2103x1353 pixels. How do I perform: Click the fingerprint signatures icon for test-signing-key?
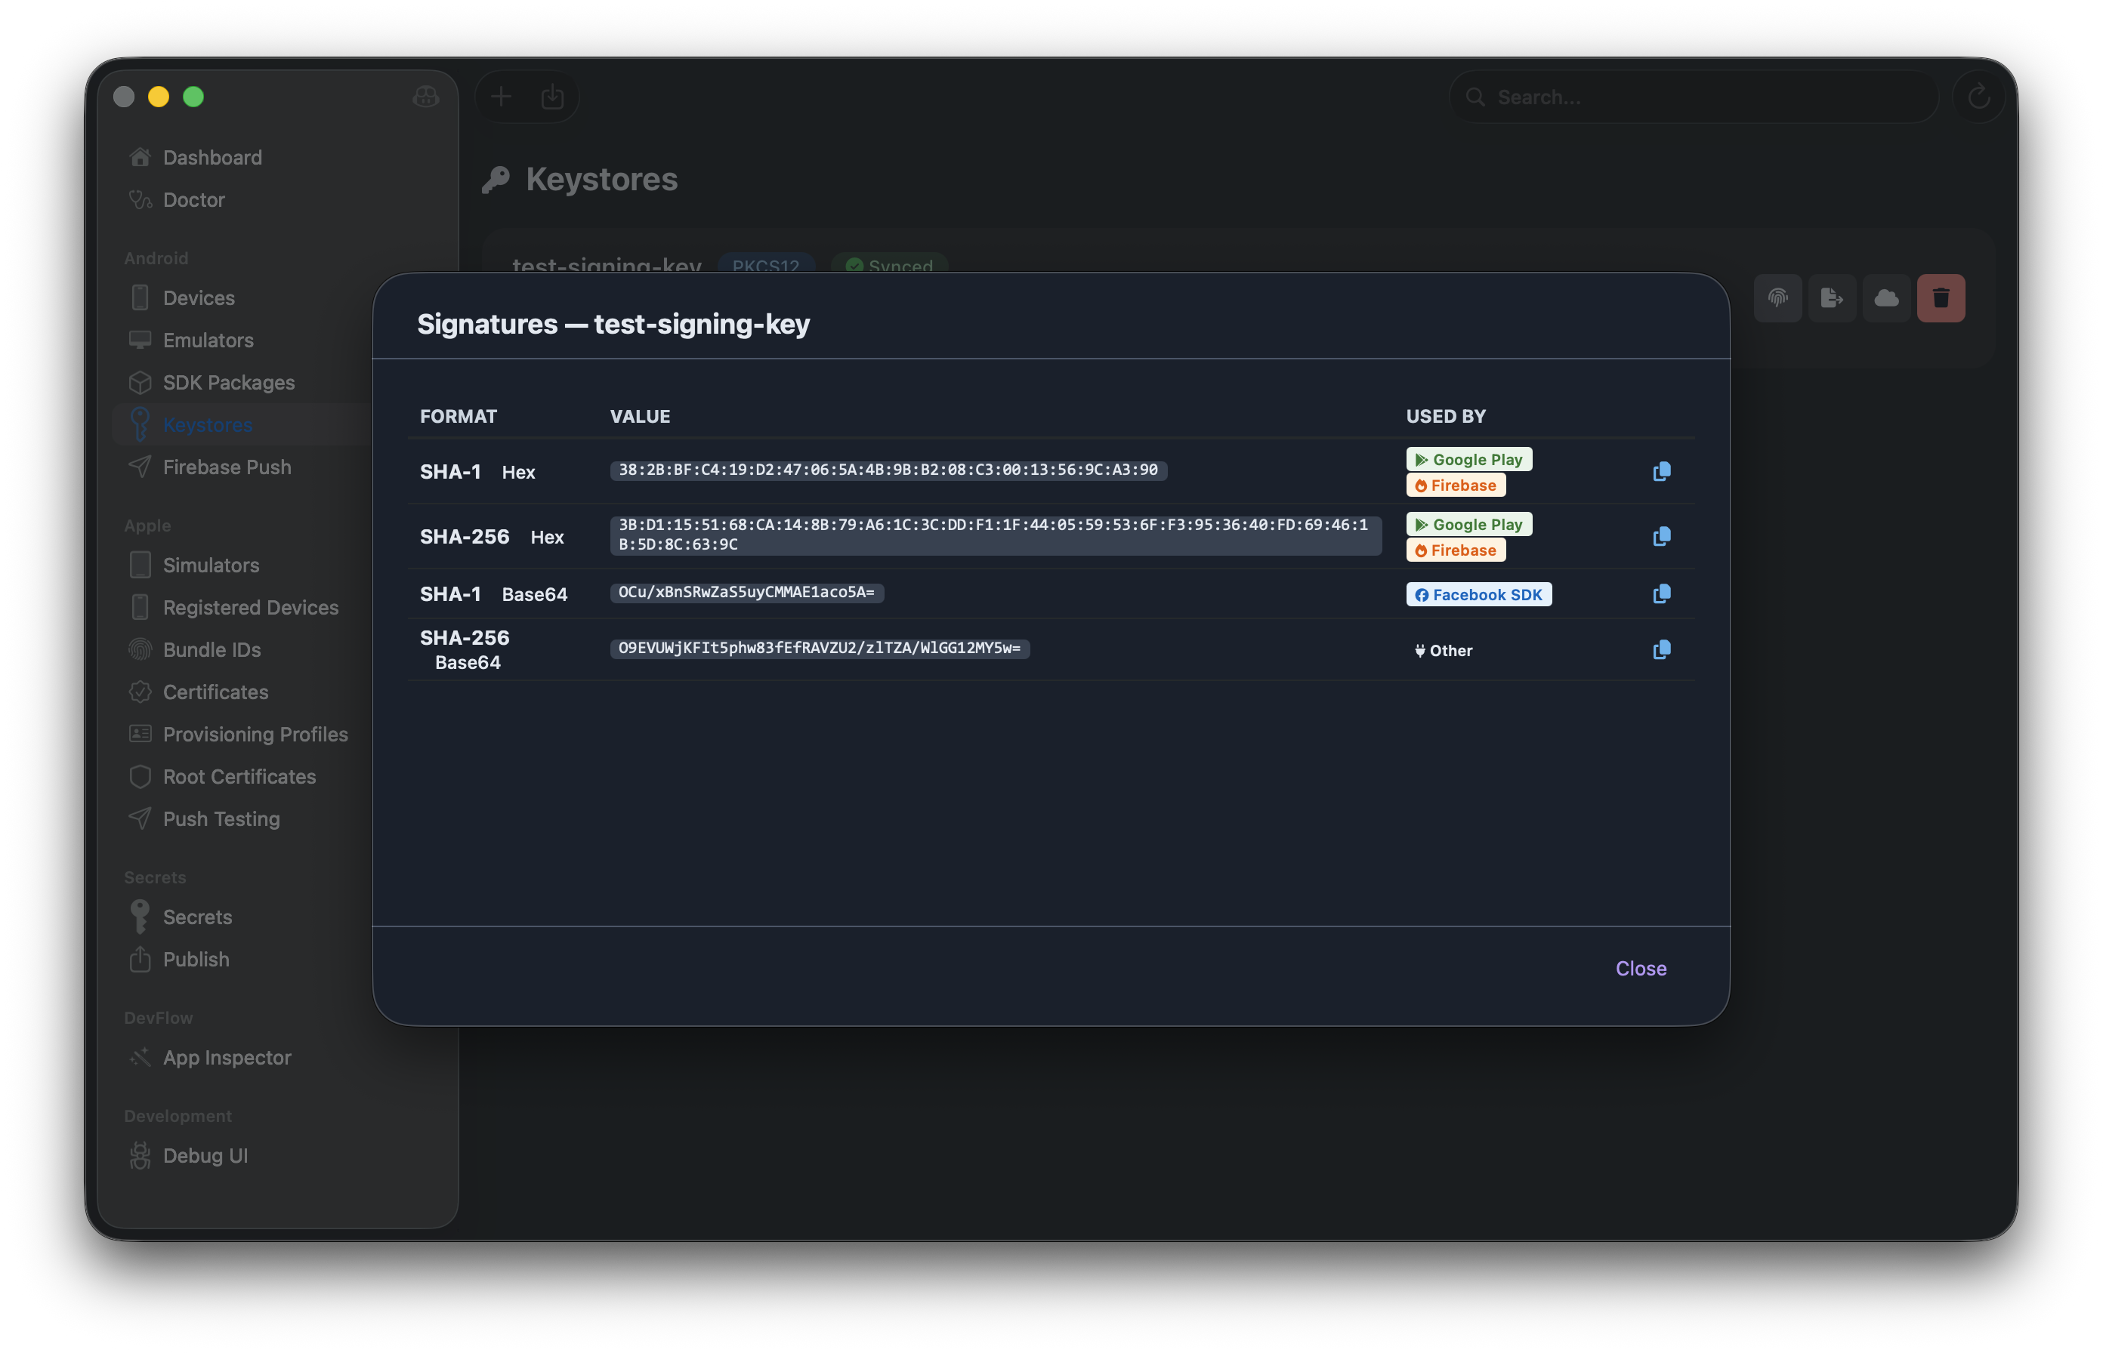click(x=1777, y=299)
